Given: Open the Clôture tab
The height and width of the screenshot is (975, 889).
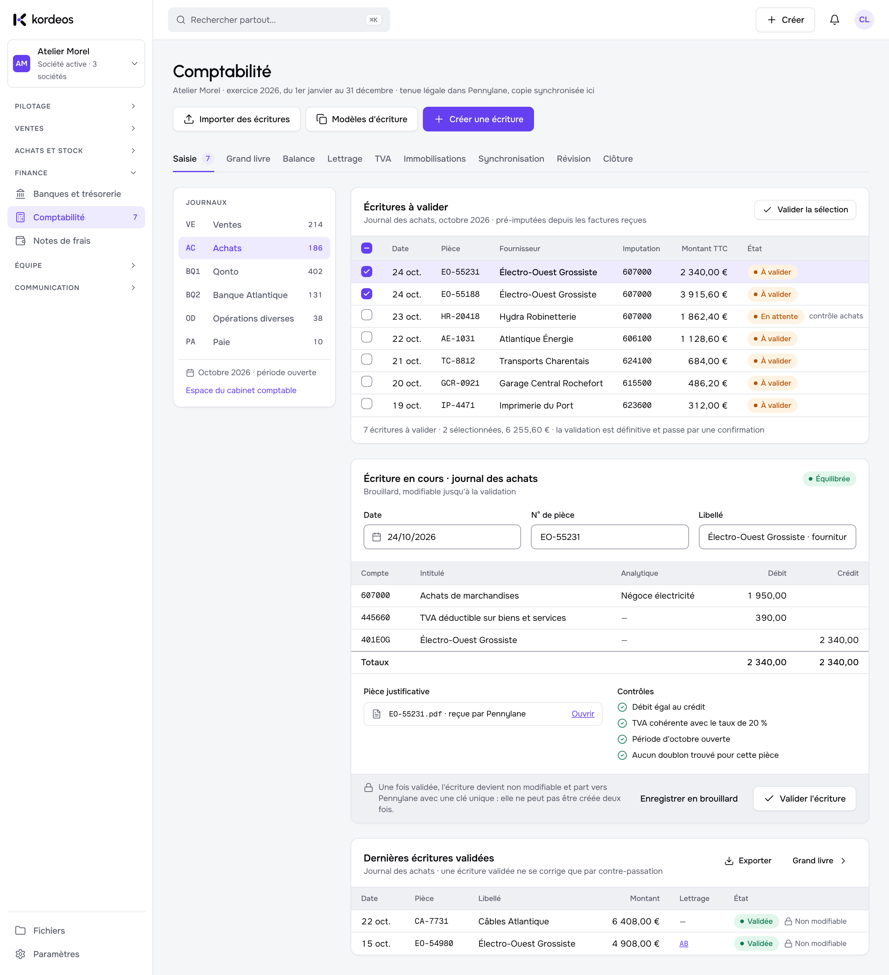Looking at the screenshot, I should 617,159.
